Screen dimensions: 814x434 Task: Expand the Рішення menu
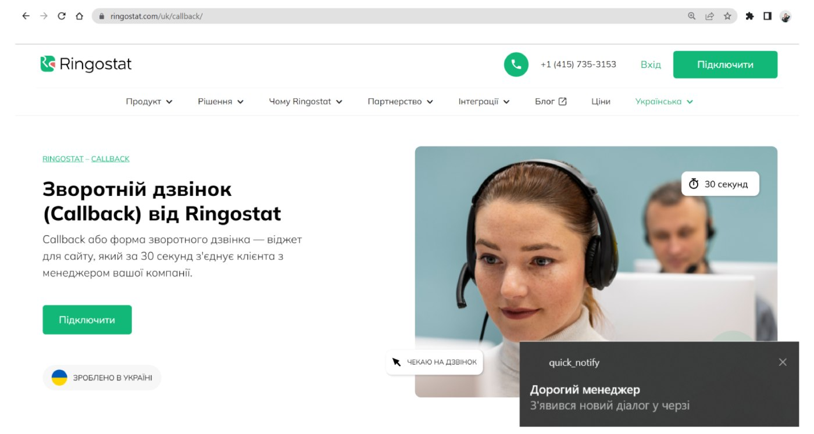221,102
